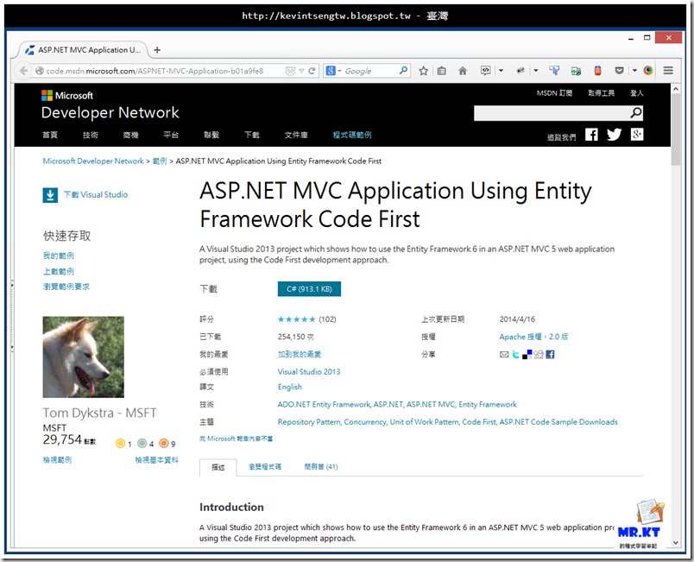The image size is (694, 562).
Task: Click the scrollbar down arrow
Action: click(675, 542)
